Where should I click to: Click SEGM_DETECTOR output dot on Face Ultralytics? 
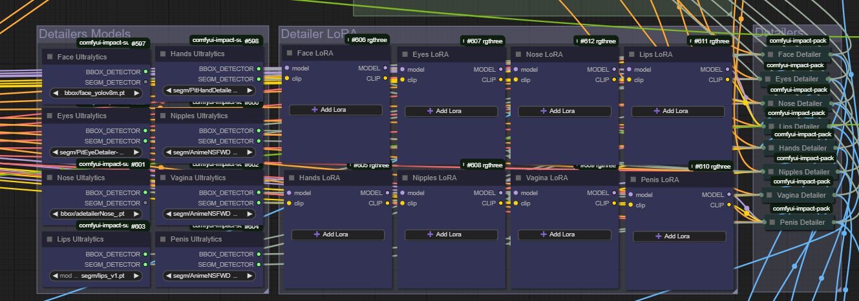[x=146, y=82]
